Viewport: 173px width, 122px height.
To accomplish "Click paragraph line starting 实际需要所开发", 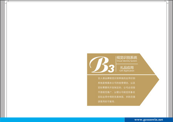I will [117, 88].
